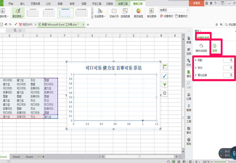Click the 备份 sidebar icon

coord(189,130)
